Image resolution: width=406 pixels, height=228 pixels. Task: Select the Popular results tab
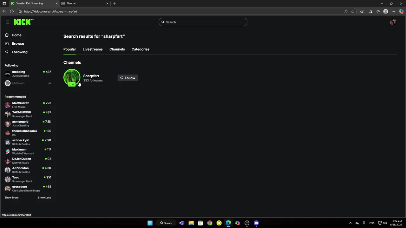point(69,49)
